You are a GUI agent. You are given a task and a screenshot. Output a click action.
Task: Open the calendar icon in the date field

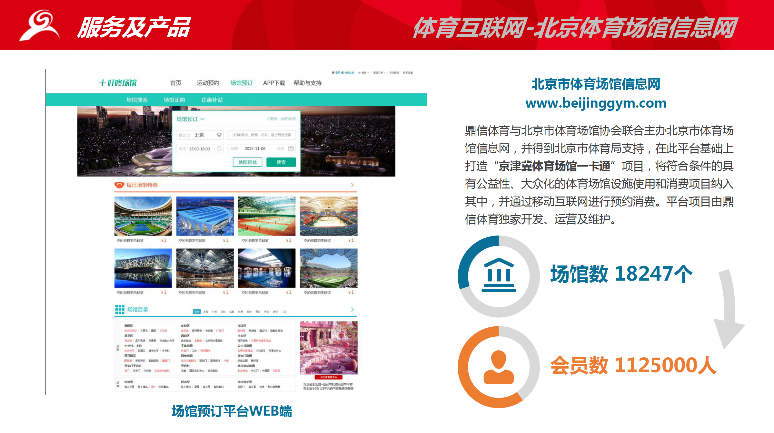pyautogui.click(x=291, y=149)
